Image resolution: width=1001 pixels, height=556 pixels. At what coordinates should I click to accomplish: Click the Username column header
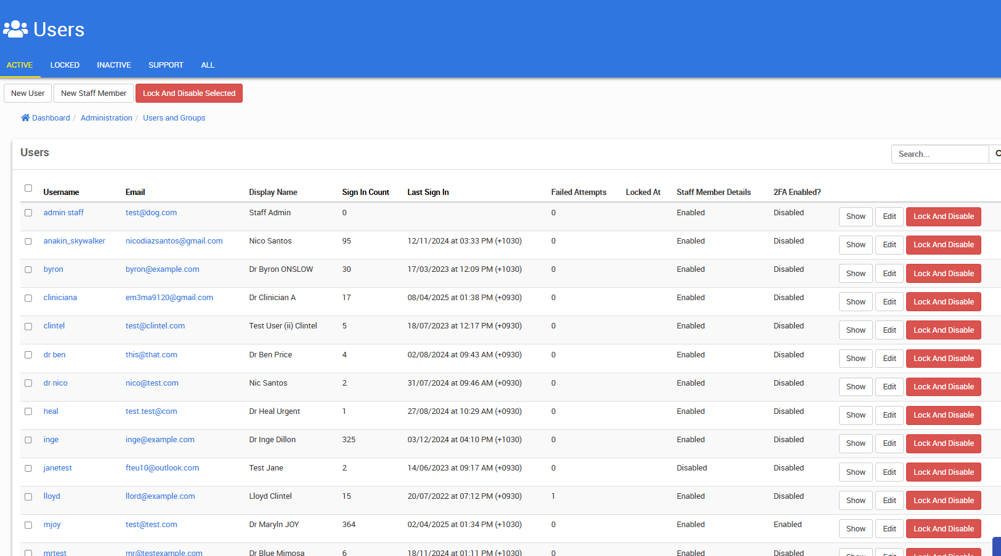coord(61,193)
